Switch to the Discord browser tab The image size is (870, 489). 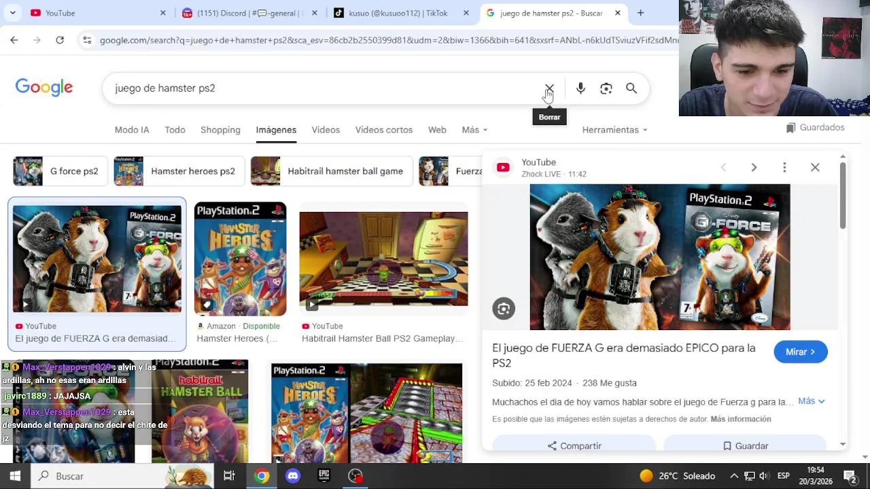[248, 13]
